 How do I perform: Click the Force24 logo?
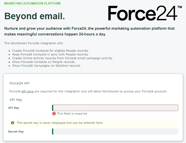(x=145, y=13)
